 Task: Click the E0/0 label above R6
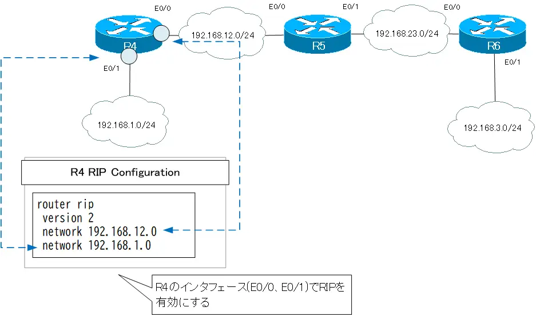(x=452, y=7)
